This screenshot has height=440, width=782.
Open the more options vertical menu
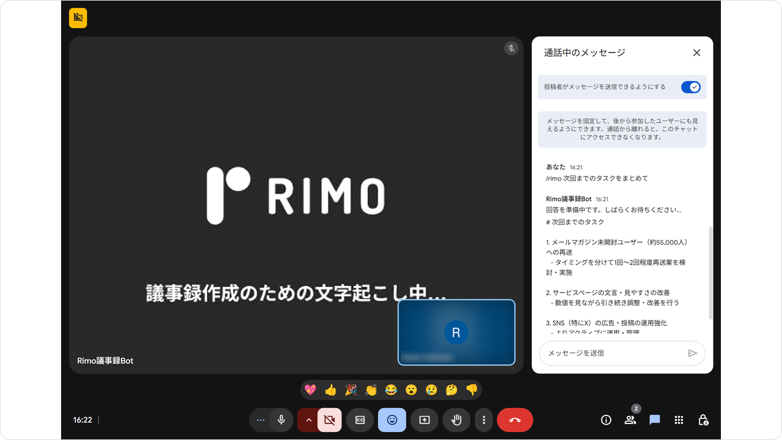484,420
